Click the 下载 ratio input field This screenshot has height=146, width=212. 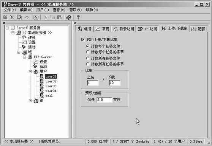pos(115,83)
